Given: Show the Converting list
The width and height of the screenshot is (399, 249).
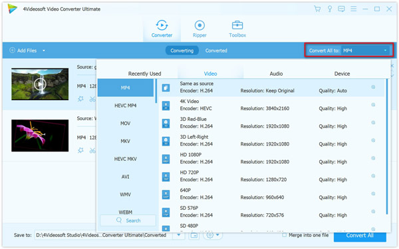Looking at the screenshot, I should (x=182, y=50).
